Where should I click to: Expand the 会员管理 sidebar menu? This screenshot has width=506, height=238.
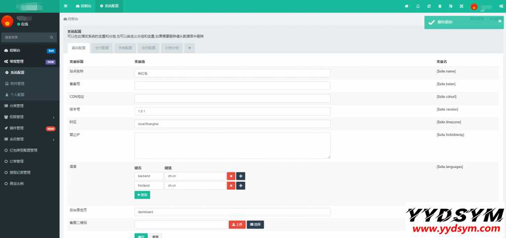tap(30, 139)
